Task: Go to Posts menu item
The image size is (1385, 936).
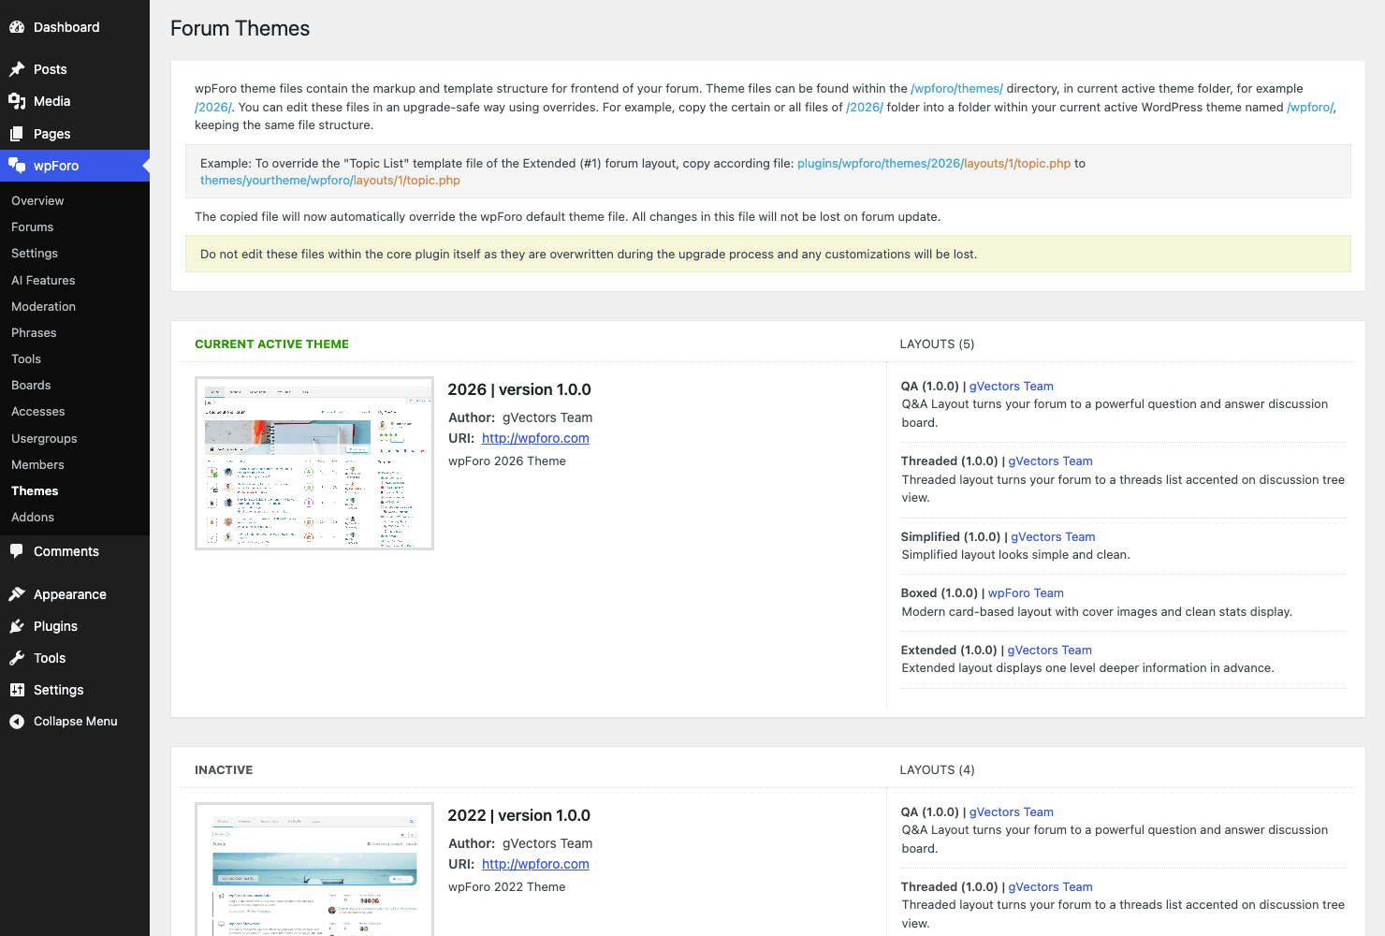Action: (75, 69)
